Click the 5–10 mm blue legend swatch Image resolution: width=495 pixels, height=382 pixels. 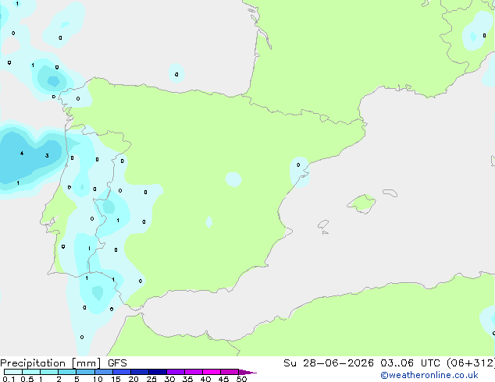tap(85, 372)
